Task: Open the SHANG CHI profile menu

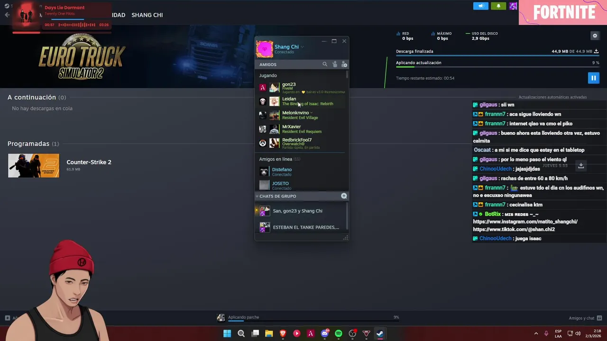Action: pyautogui.click(x=147, y=15)
